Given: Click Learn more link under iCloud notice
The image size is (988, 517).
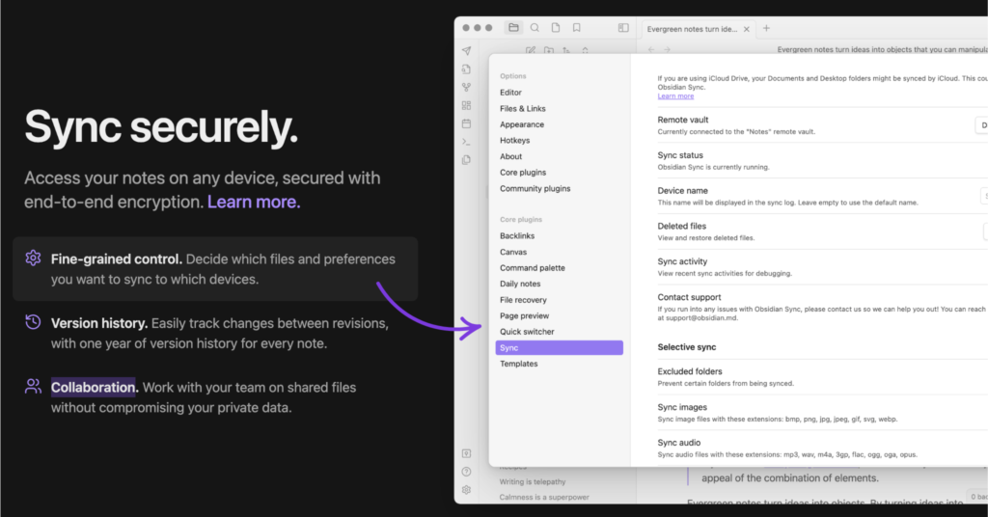Looking at the screenshot, I should pyautogui.click(x=675, y=96).
